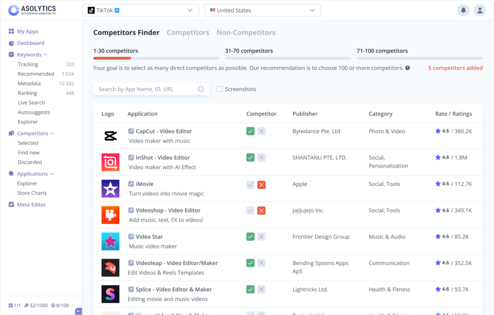
Task: Toggle InShot green competitor checkmark
Action: 250,157
